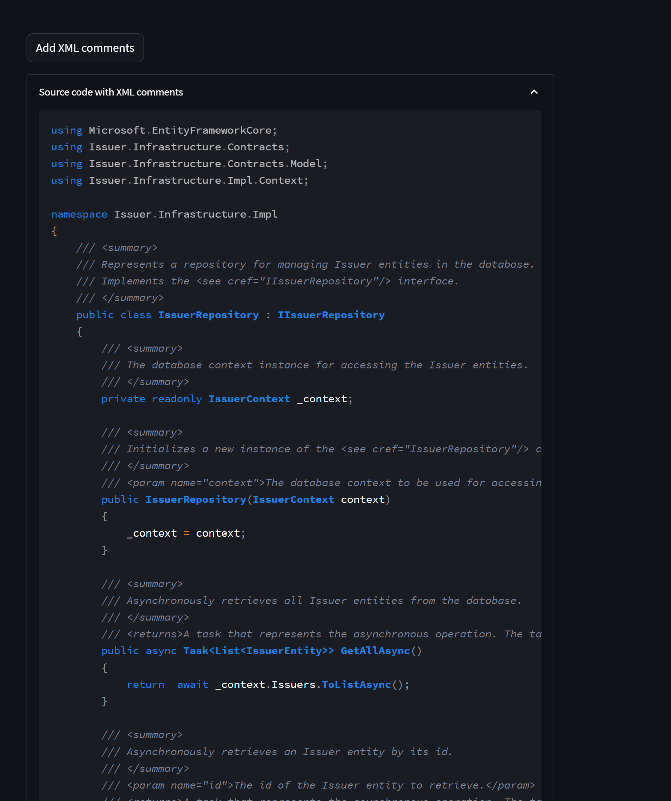The width and height of the screenshot is (671, 801).
Task: Click 'Initializes a new instance' comment line
Action: point(321,449)
